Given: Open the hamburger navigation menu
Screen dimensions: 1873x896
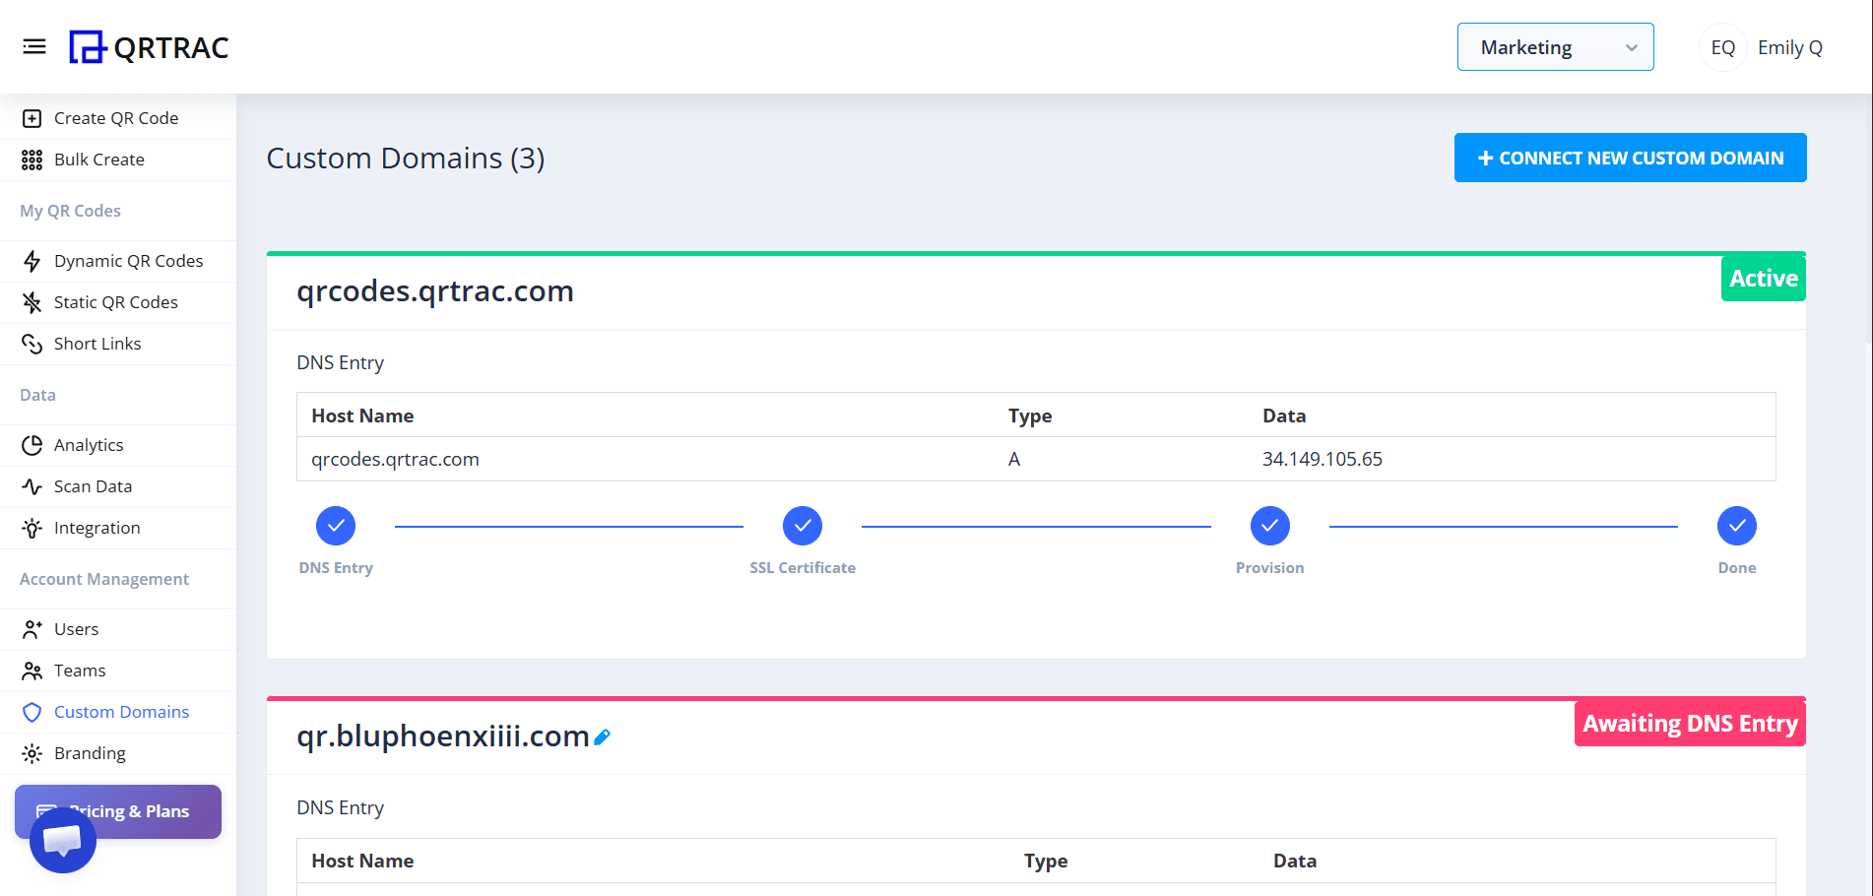Looking at the screenshot, I should pyautogui.click(x=34, y=46).
